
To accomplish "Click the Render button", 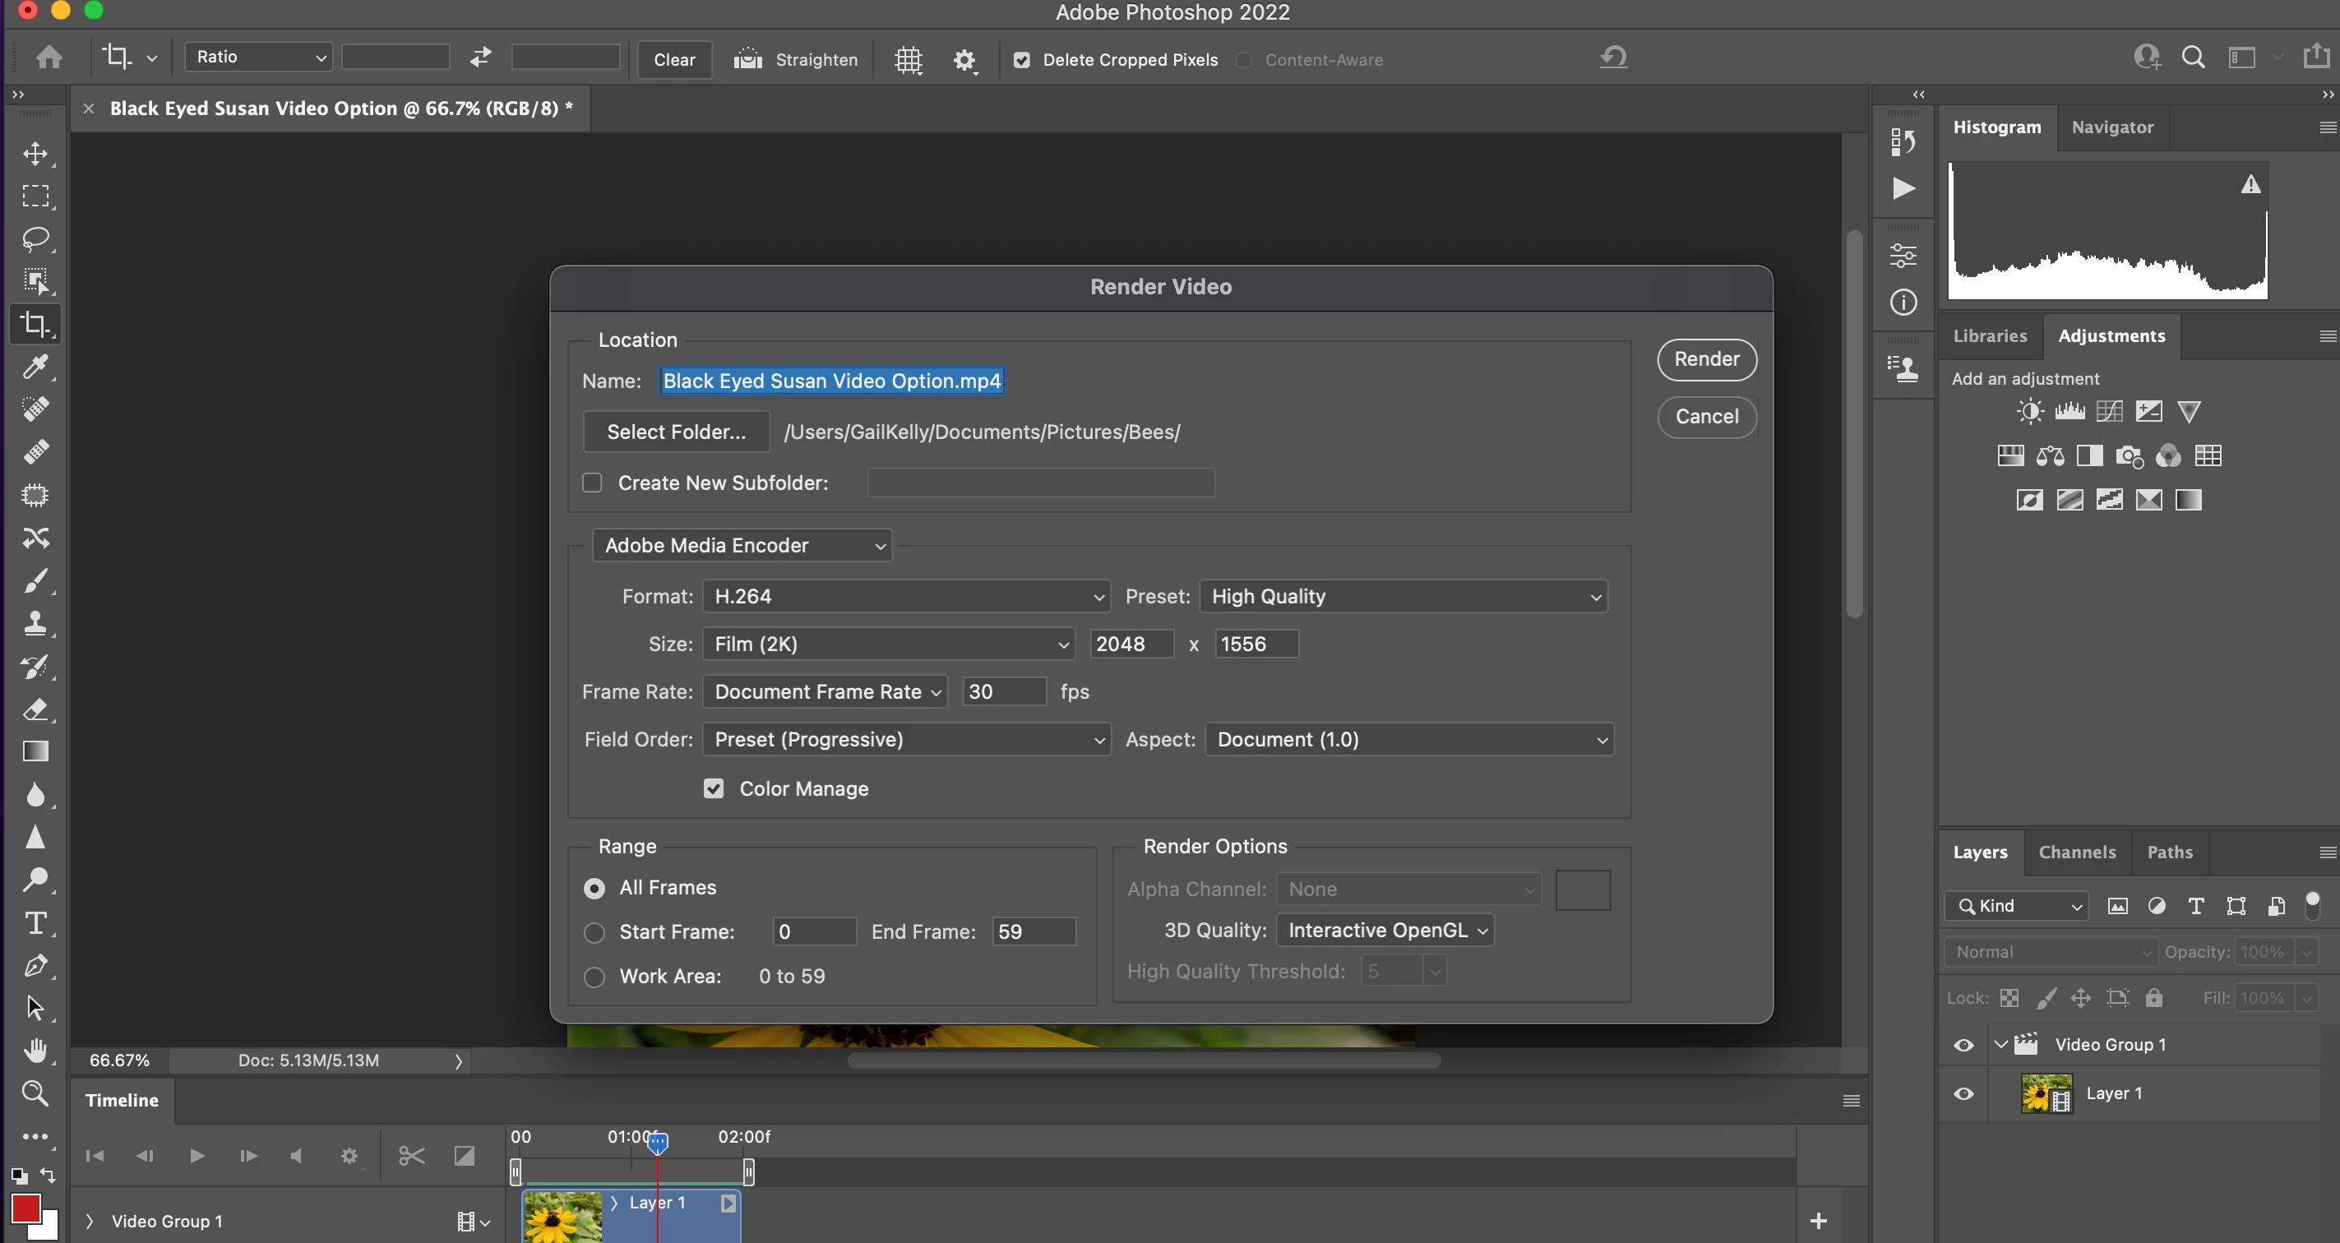I will (x=1706, y=359).
